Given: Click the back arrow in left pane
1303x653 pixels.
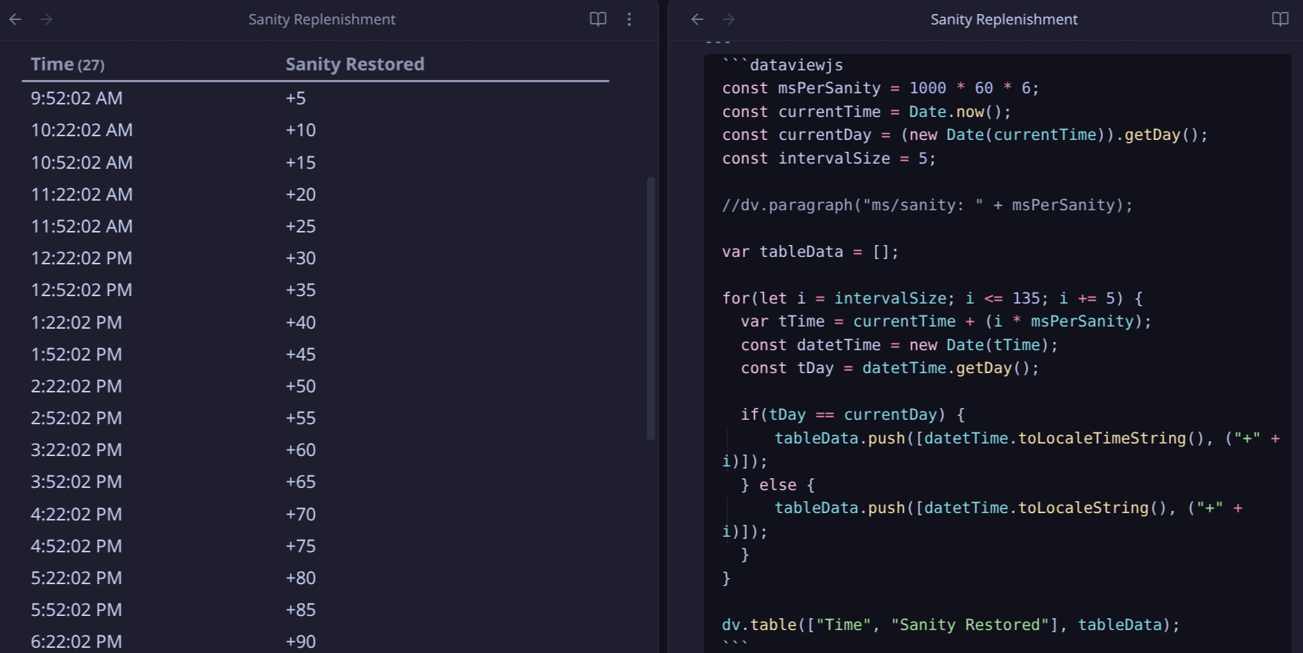Looking at the screenshot, I should pos(15,19).
